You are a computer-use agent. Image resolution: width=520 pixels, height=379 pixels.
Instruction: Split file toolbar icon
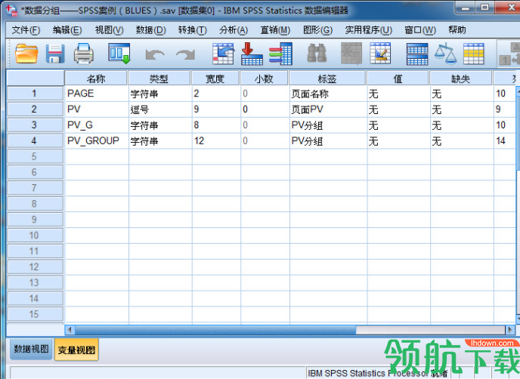(417, 54)
